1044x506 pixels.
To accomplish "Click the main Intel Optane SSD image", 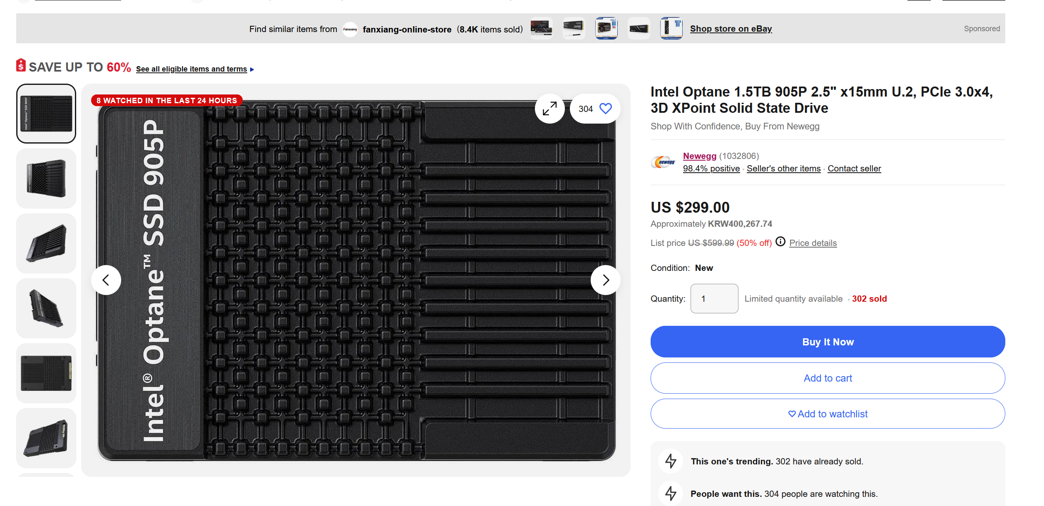I will [x=356, y=281].
